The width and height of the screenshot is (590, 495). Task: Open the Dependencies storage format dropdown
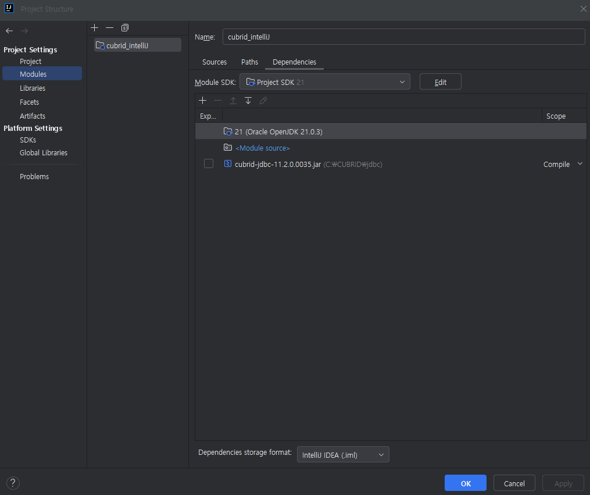[343, 454]
